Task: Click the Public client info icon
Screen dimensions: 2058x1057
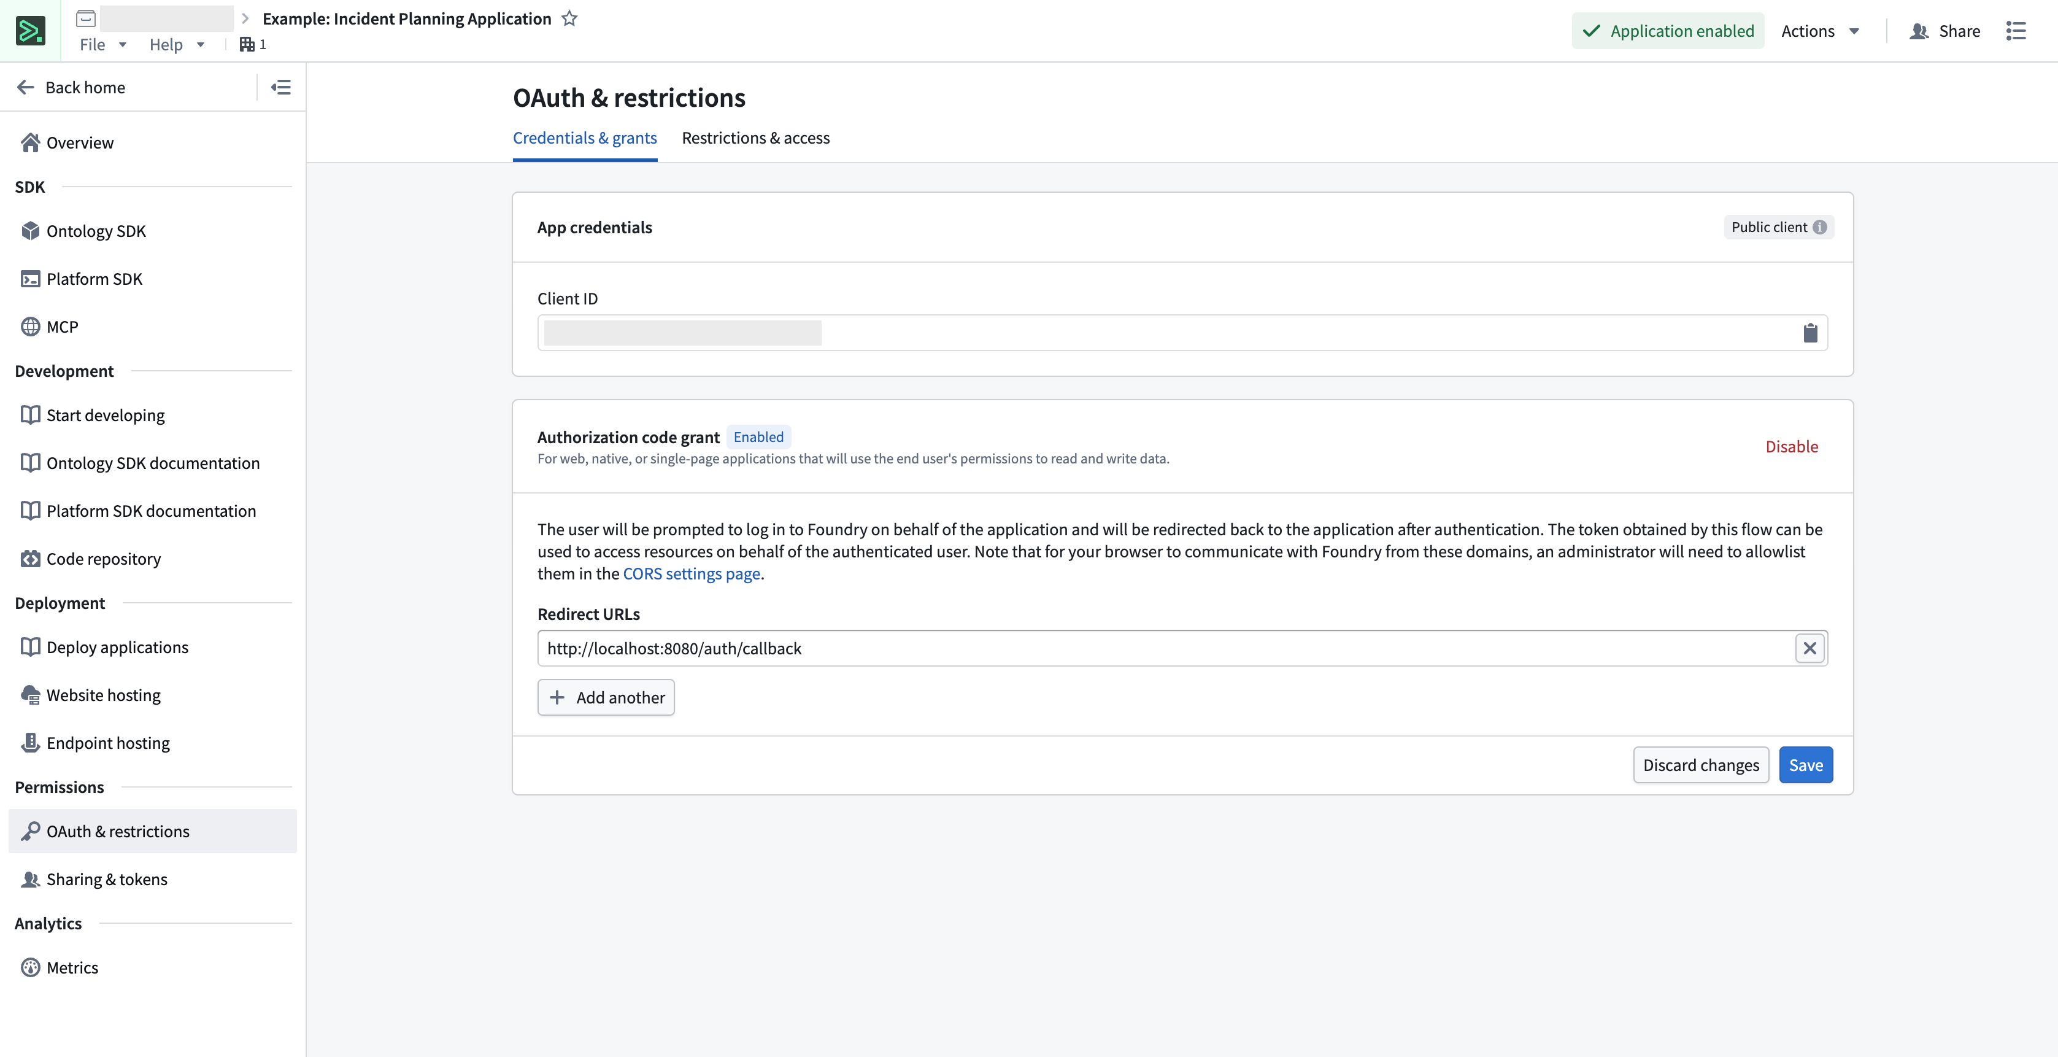Action: [x=1819, y=228]
